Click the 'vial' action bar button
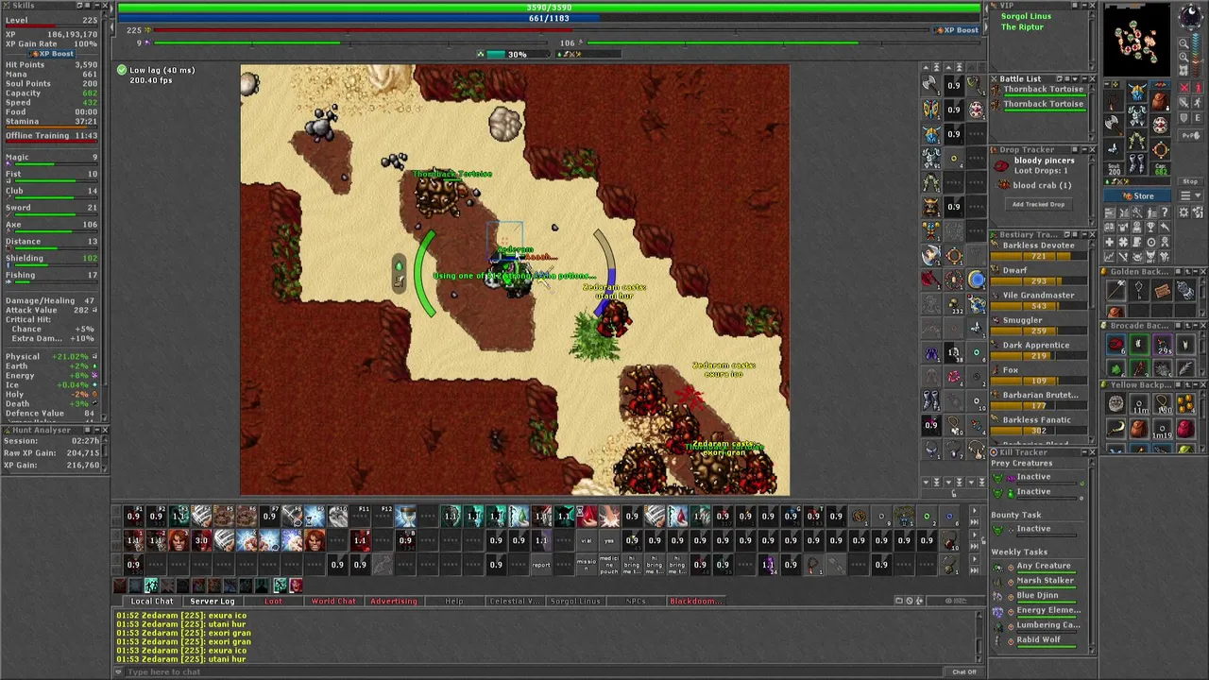This screenshot has height=680, width=1209. point(587,540)
